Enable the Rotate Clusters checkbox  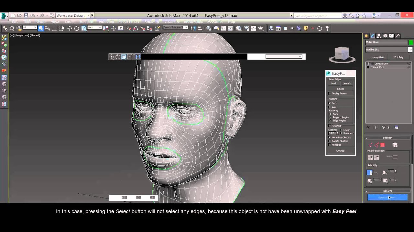330,141
